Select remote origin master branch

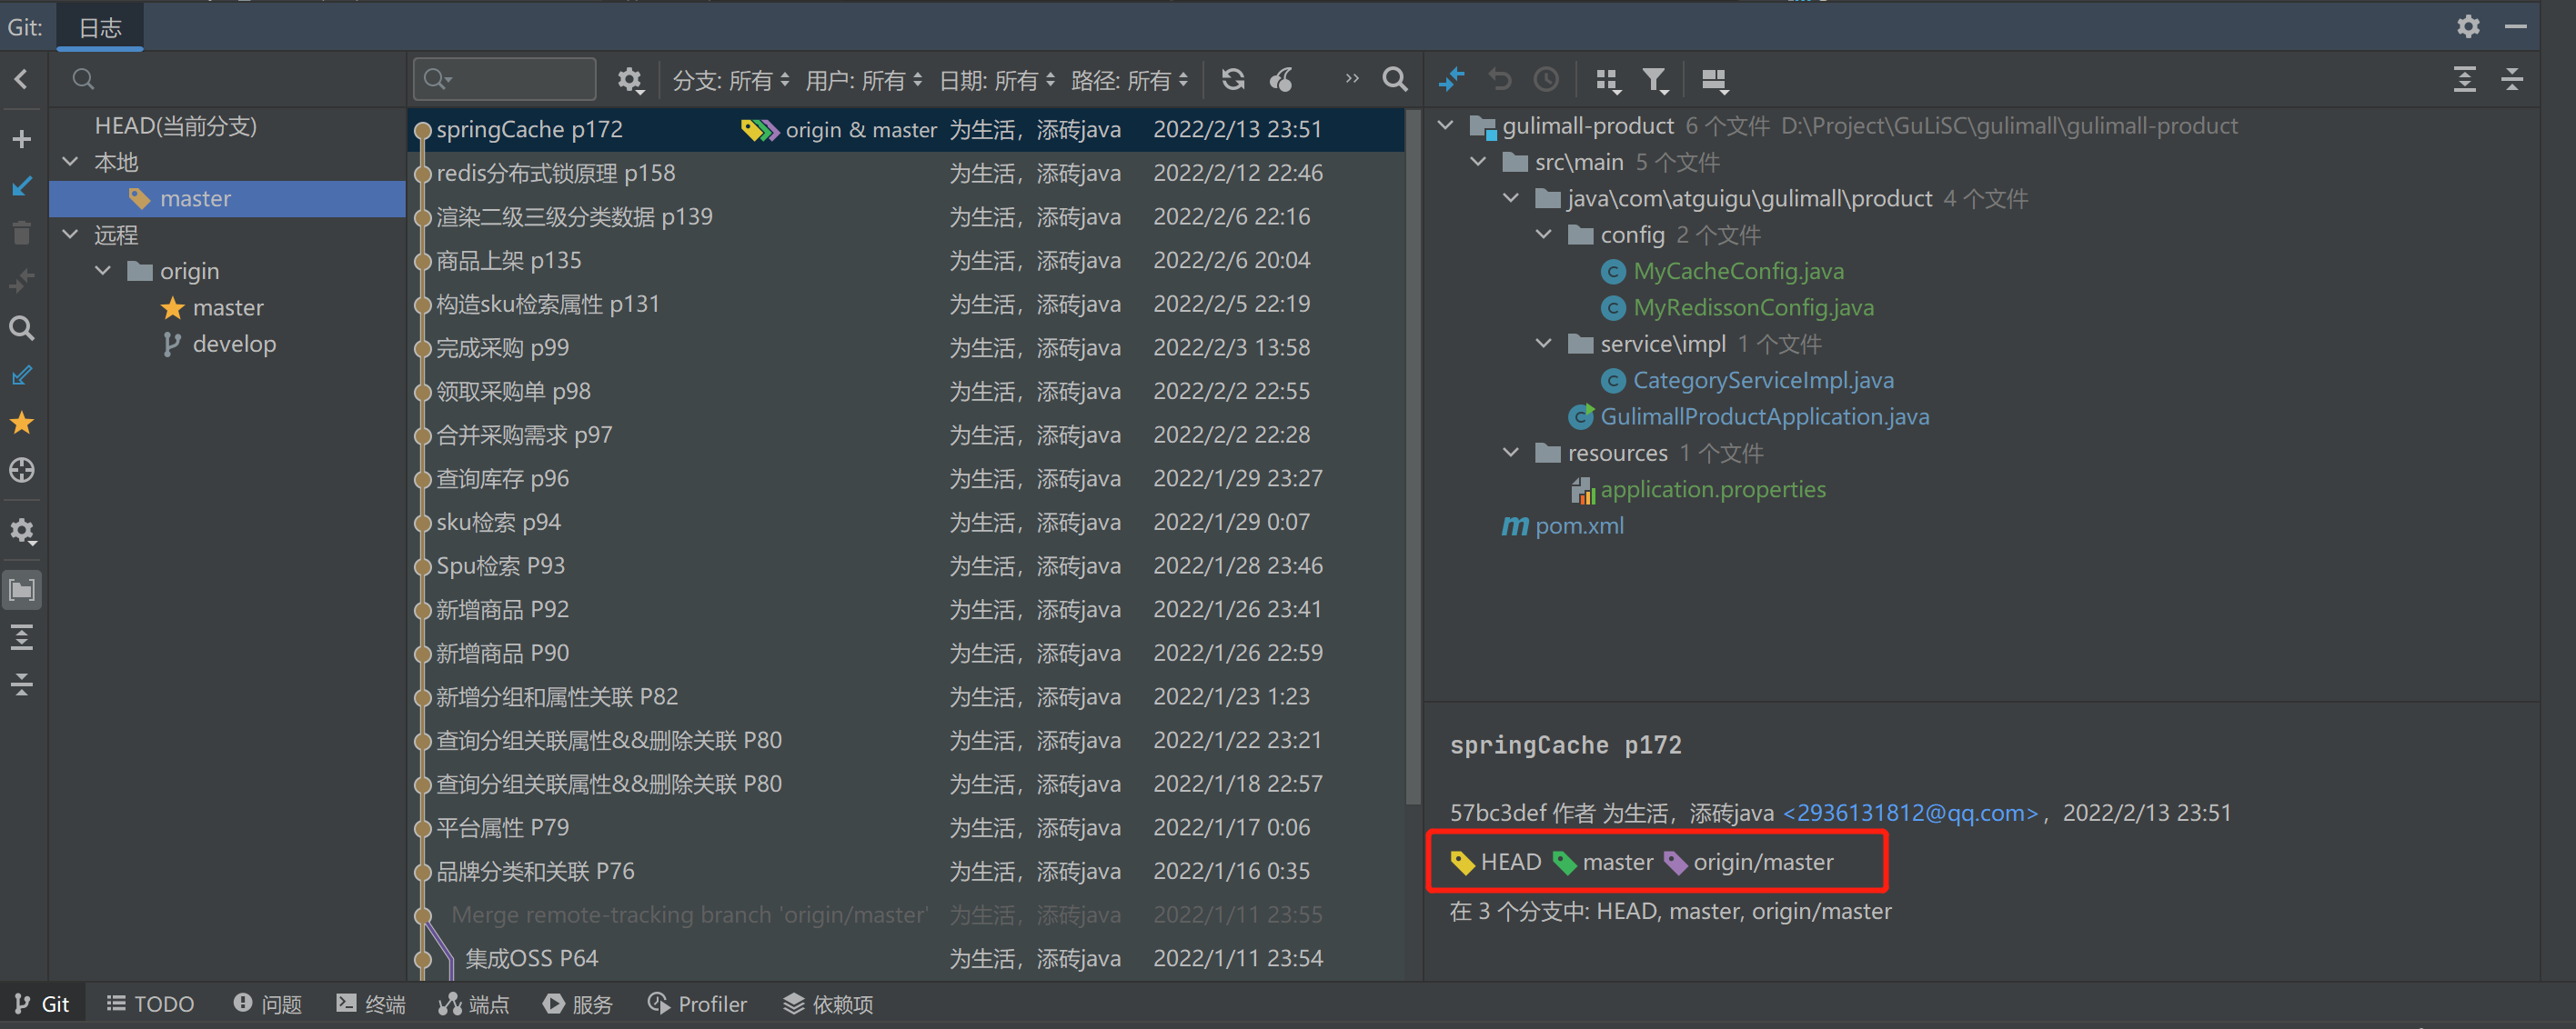tap(228, 308)
